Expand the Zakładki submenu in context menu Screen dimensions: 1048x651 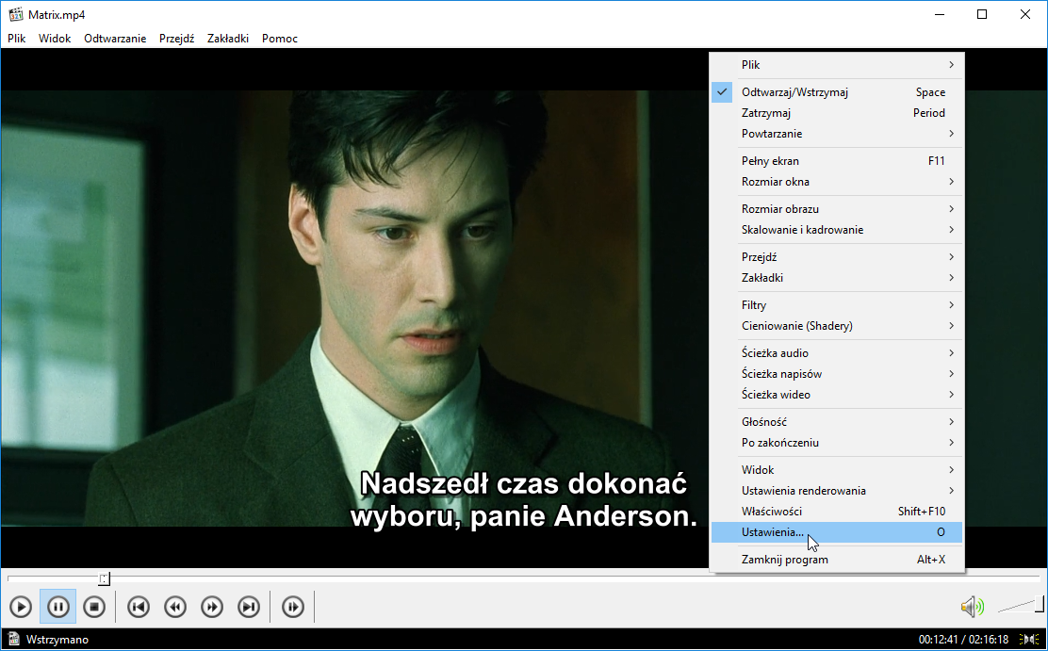tap(836, 278)
